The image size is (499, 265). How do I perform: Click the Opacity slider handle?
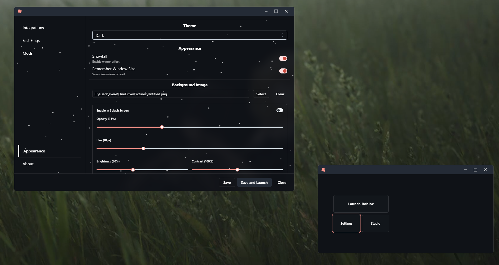click(162, 127)
